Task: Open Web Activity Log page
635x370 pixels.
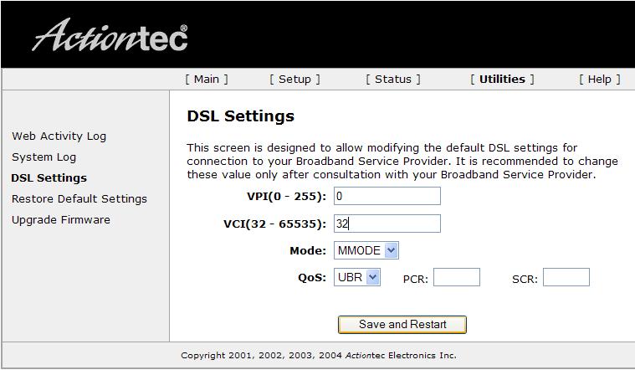Action: click(59, 136)
